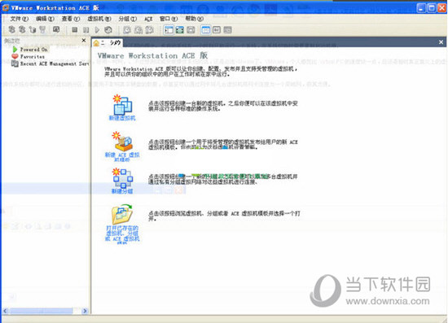
Task: Click the 新建虚拟机 icon
Action: click(122, 104)
